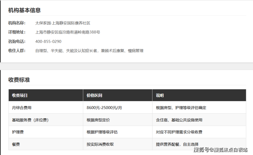253x155 pixels.
Task: Click the heading 收费标准
Action: [x=19, y=80]
